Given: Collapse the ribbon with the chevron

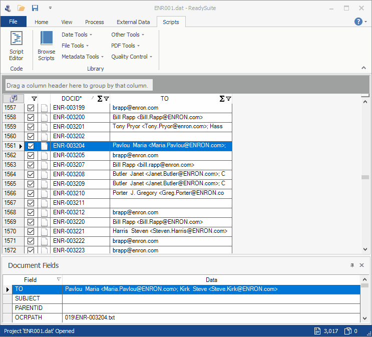Looking at the screenshot, I should tap(363, 68).
